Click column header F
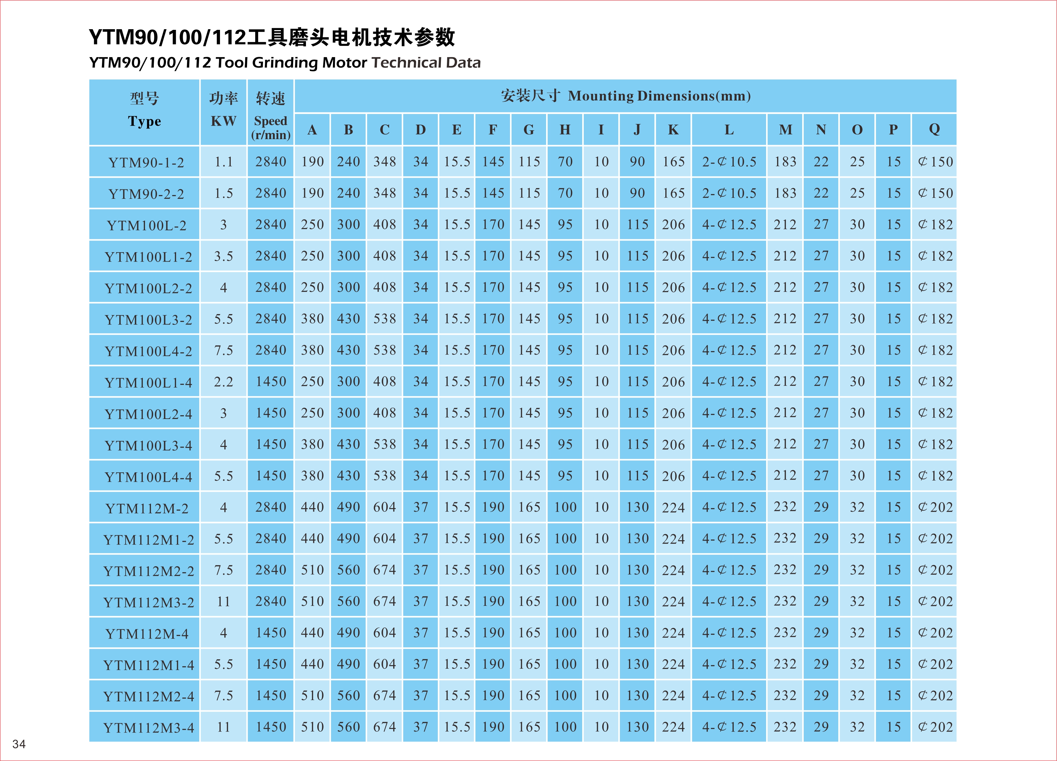This screenshot has width=1057, height=761. coord(493,130)
